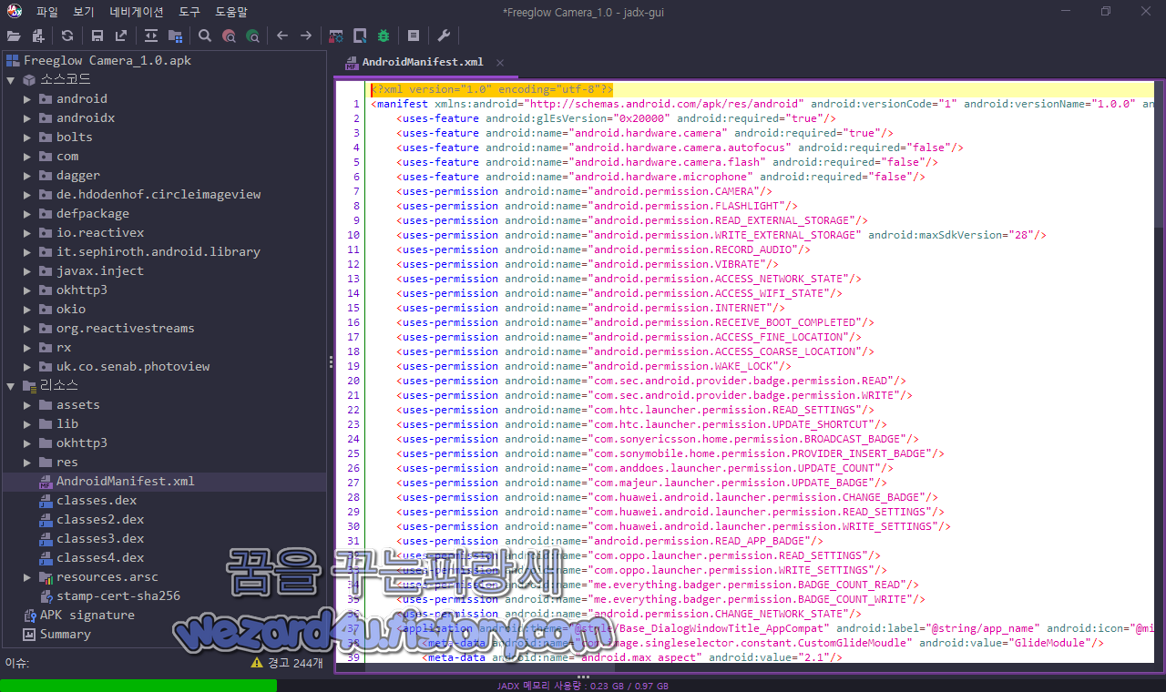Expand the okio package
Image resolution: width=1166 pixels, height=692 pixels.
[27, 309]
